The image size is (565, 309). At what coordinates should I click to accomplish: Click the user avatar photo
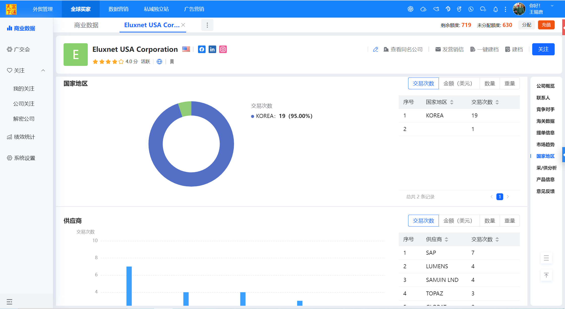519,9
